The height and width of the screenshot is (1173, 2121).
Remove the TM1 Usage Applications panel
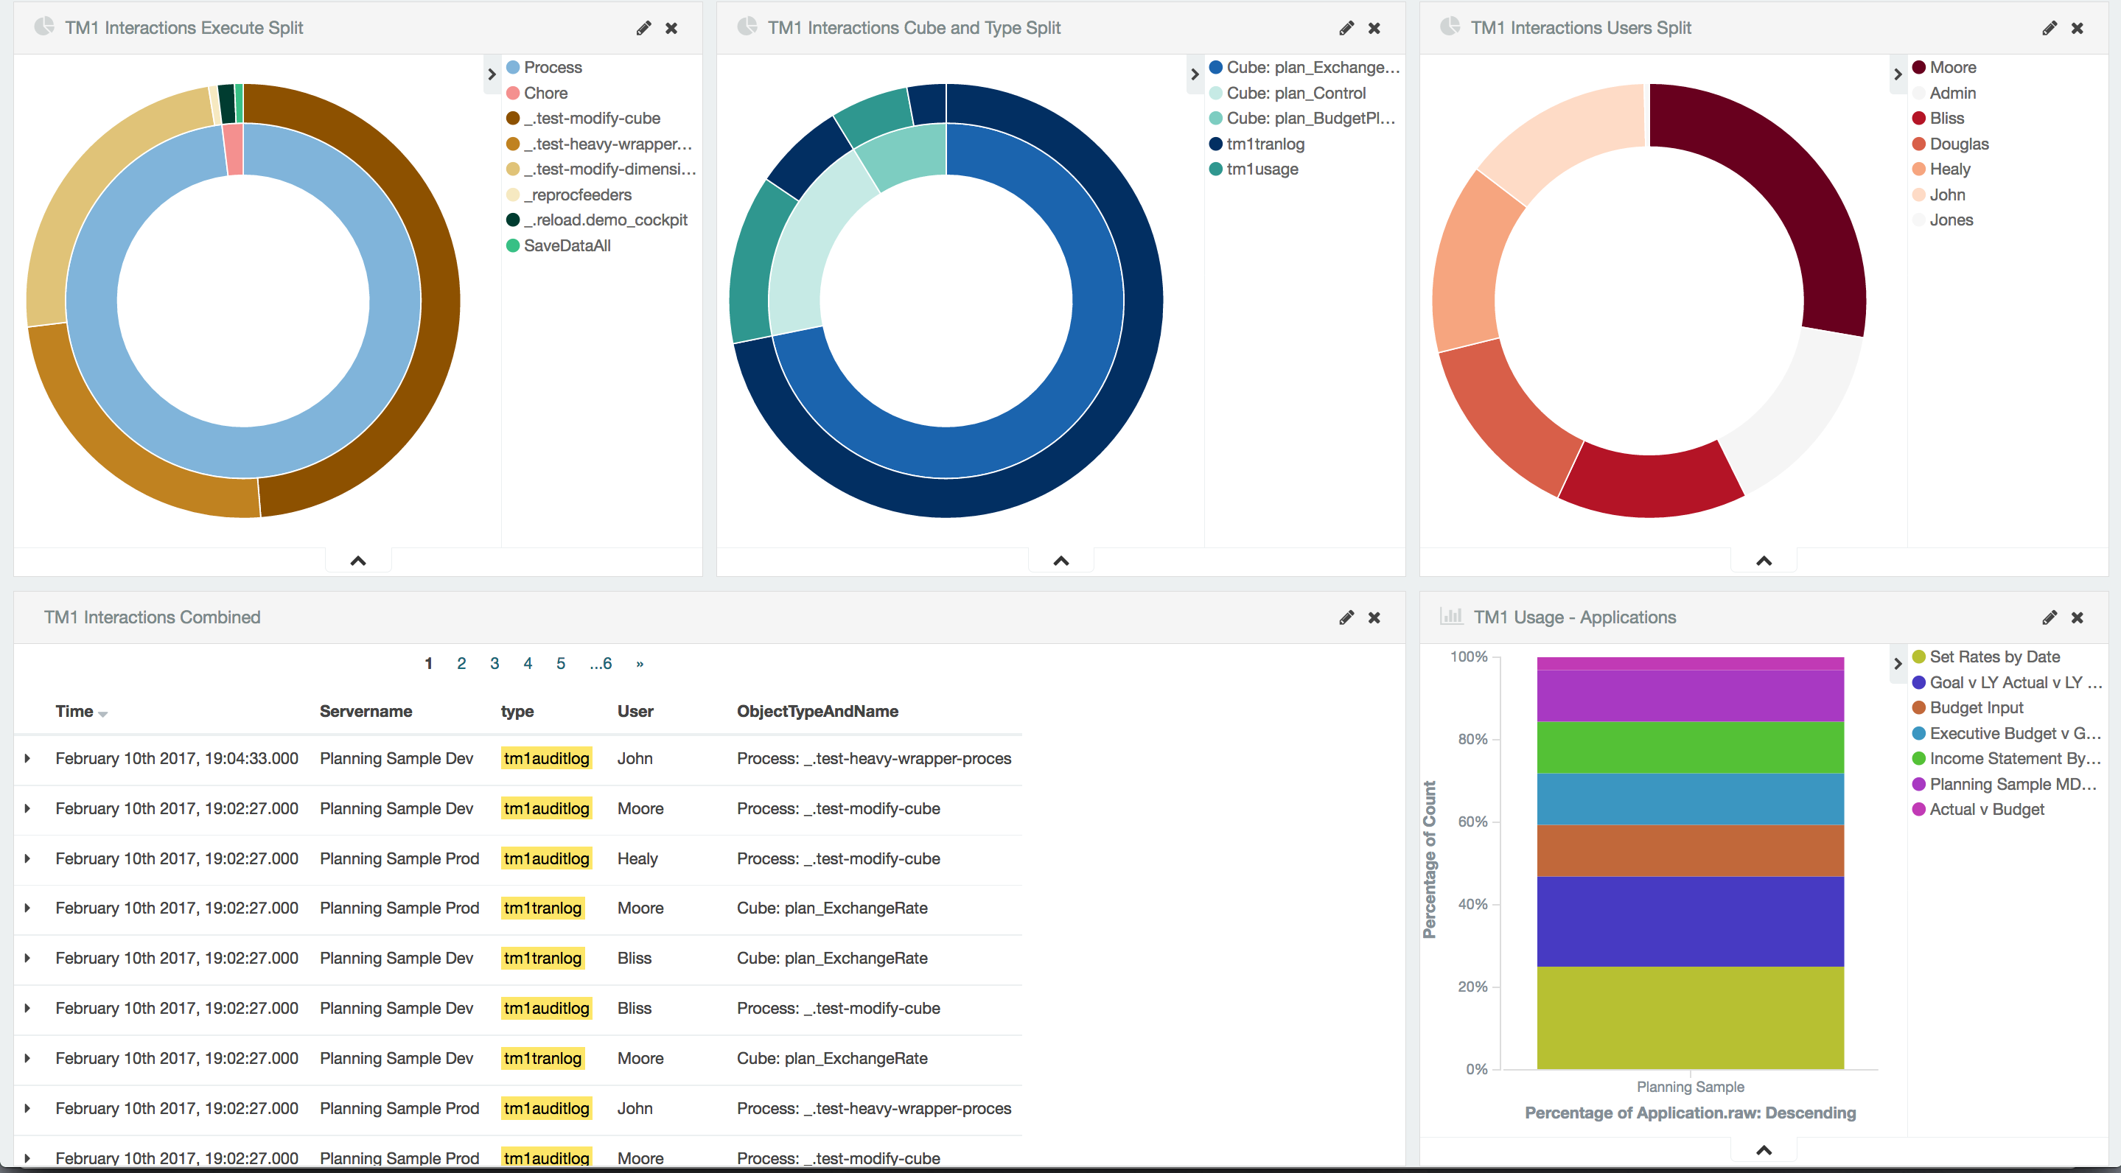pos(2078,617)
